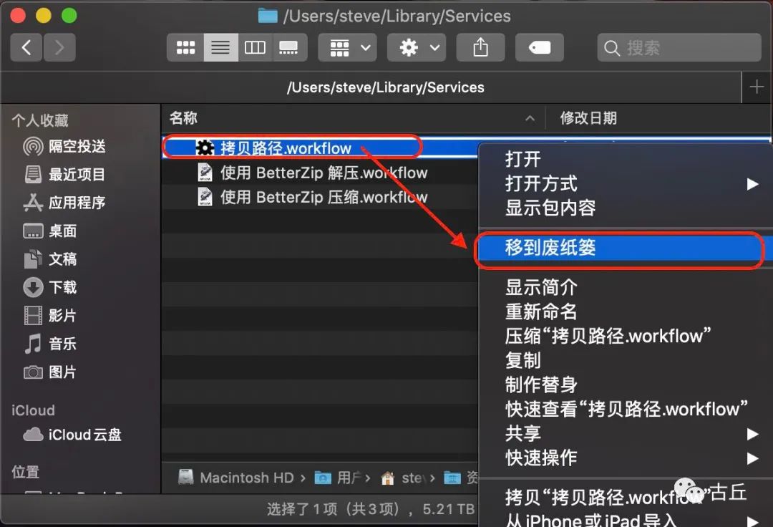
Task: Select 使用 BetterZip 解压.workflow
Action: point(324,173)
